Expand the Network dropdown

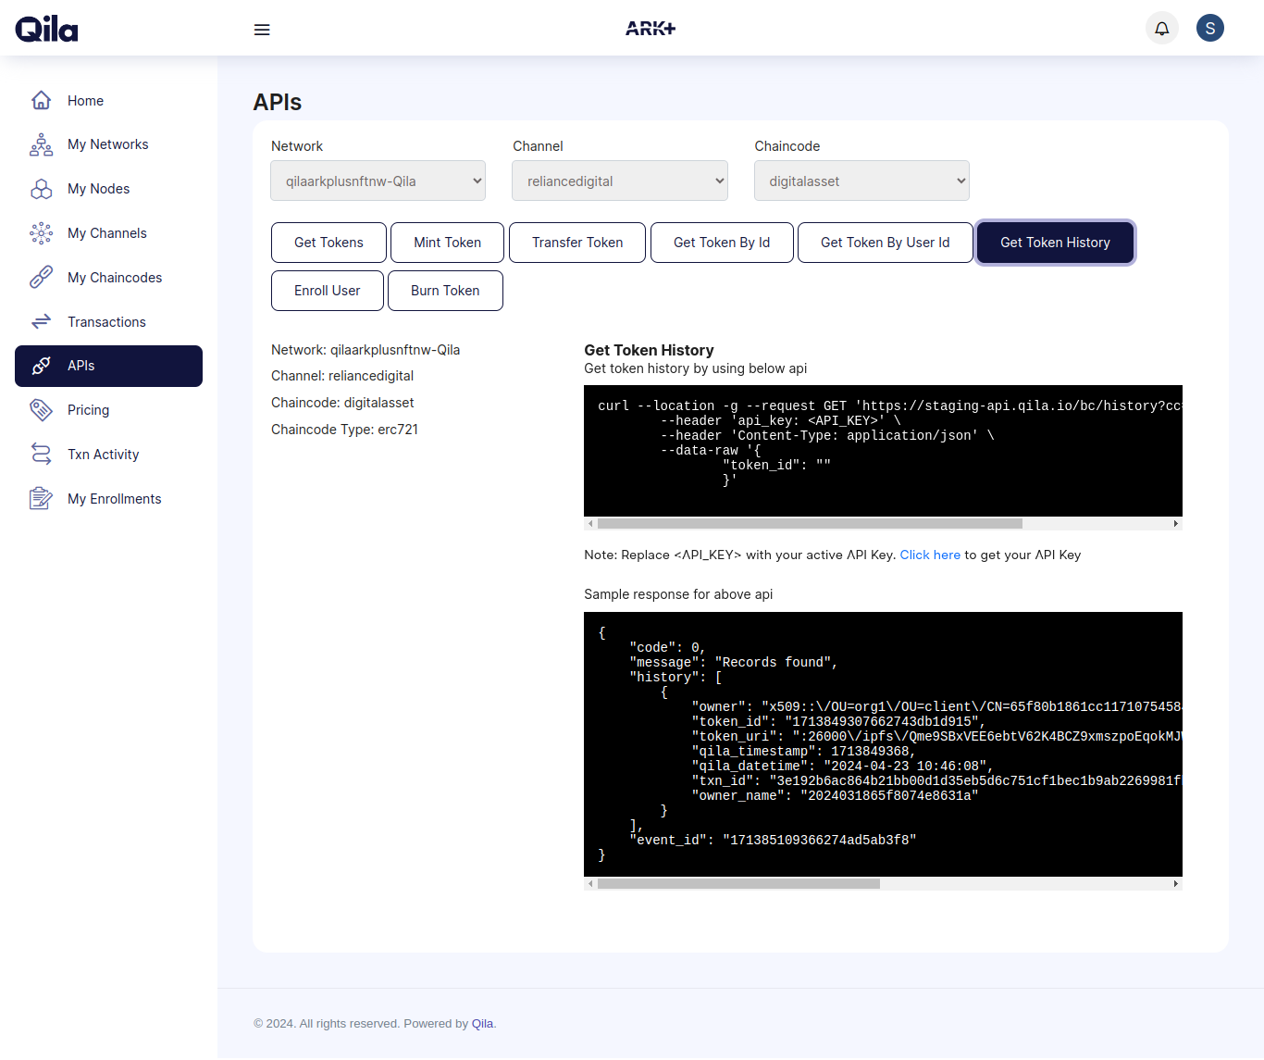(x=378, y=181)
